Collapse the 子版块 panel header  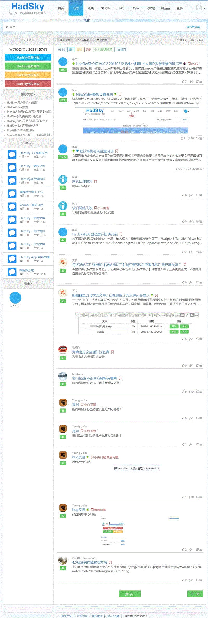28,143
